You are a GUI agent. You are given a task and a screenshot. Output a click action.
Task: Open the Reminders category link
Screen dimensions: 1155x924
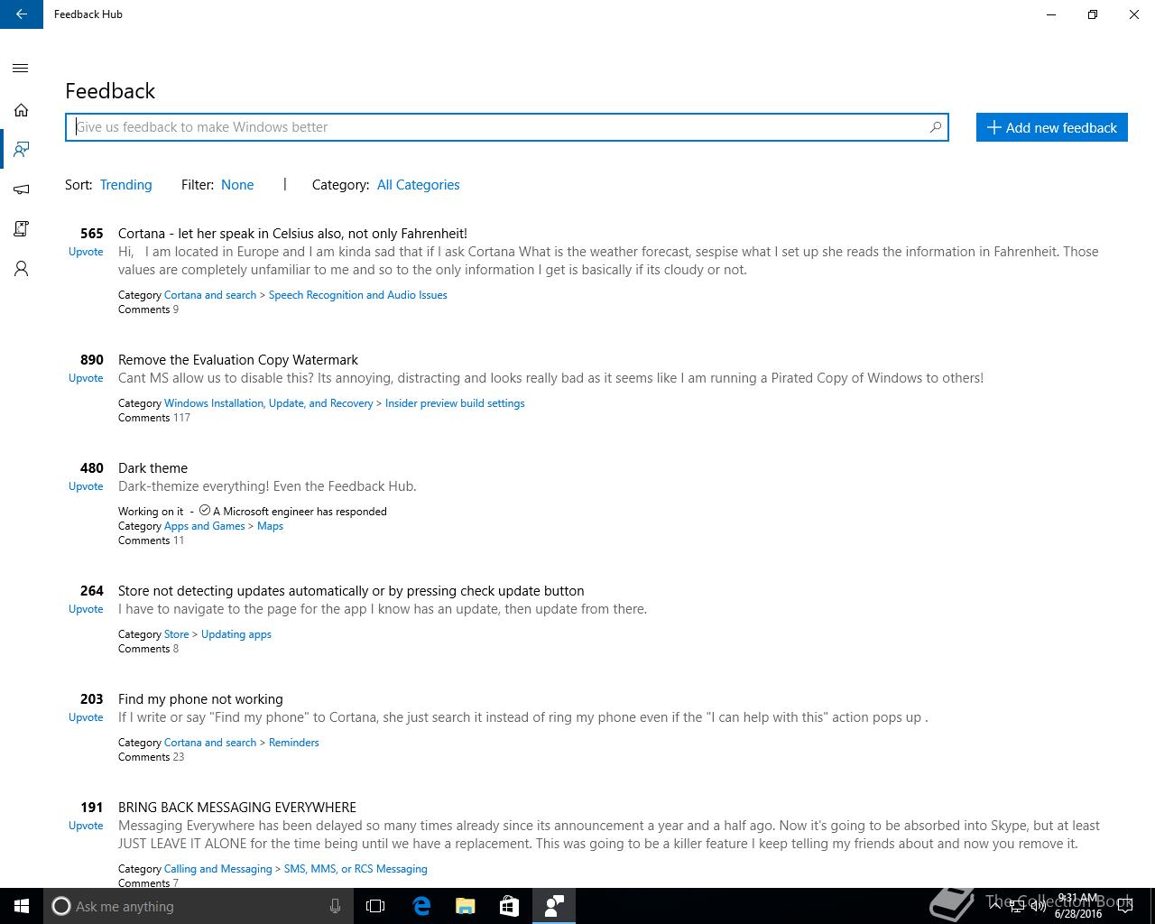tap(293, 743)
